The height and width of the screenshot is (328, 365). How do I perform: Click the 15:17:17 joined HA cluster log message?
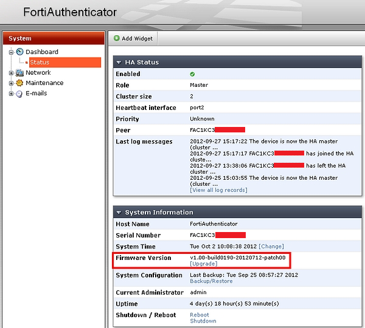272,157
